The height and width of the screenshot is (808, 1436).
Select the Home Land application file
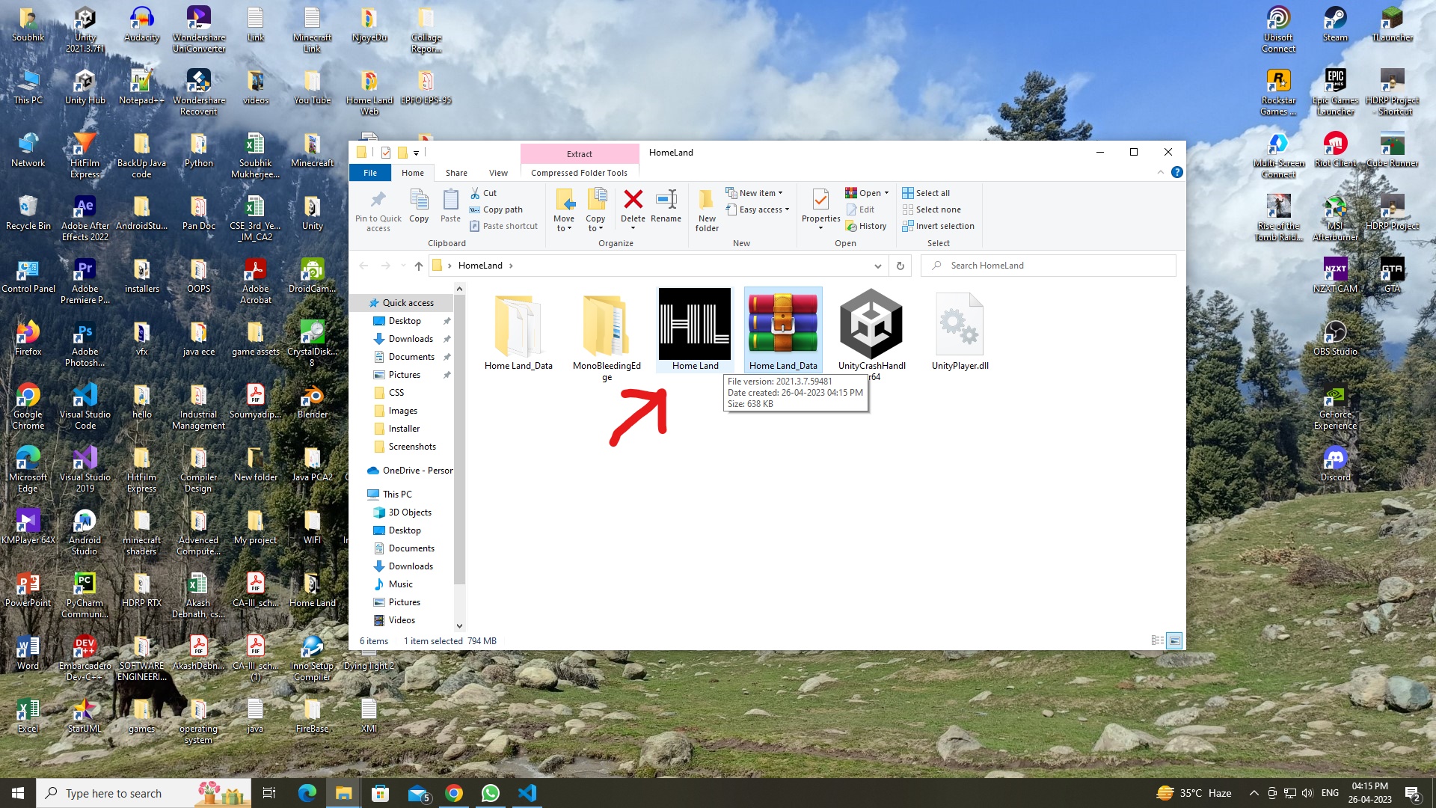pos(695,330)
